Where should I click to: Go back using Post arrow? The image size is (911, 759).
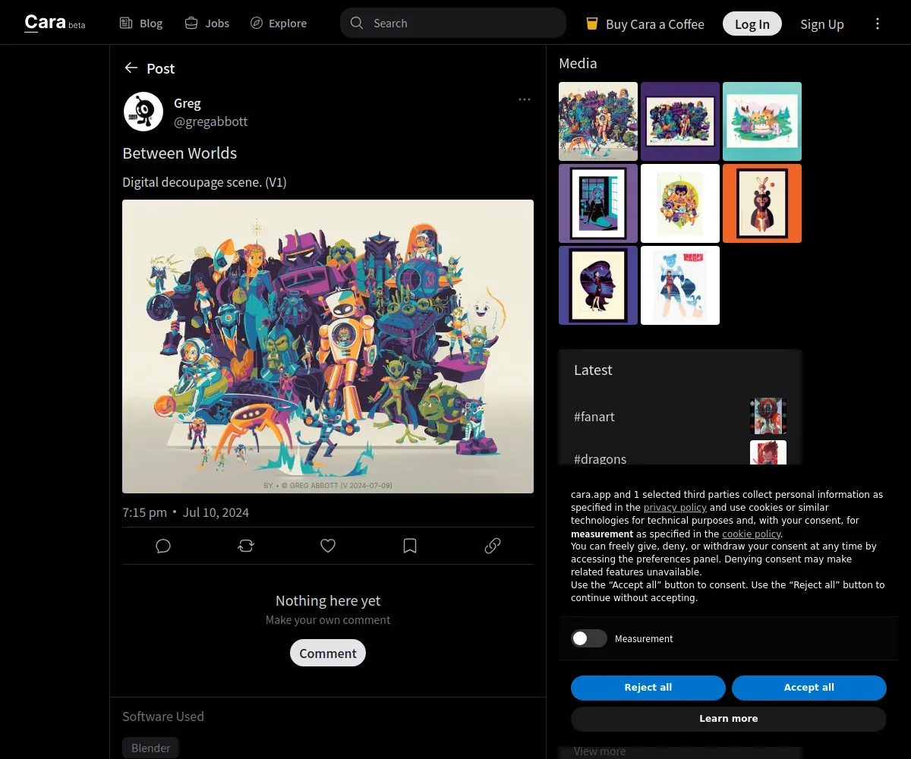[131, 68]
